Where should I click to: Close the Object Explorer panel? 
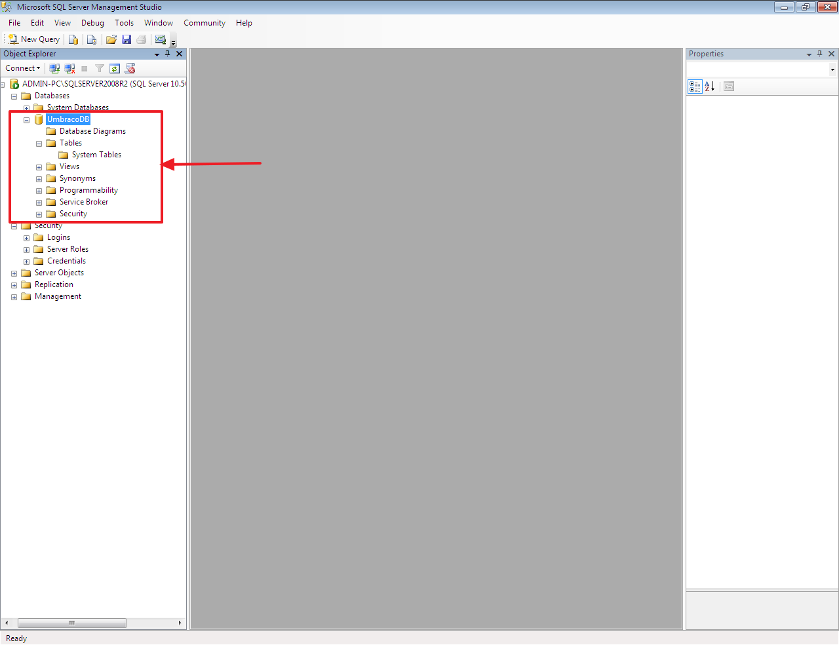tap(180, 54)
